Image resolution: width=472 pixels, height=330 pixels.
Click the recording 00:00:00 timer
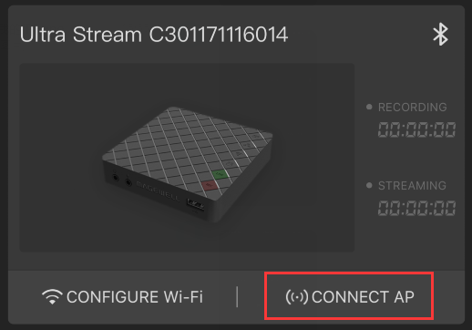pyautogui.click(x=416, y=129)
